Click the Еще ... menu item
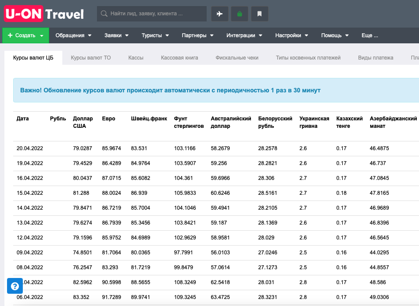Viewport: 419px width, 306px height. coord(369,35)
